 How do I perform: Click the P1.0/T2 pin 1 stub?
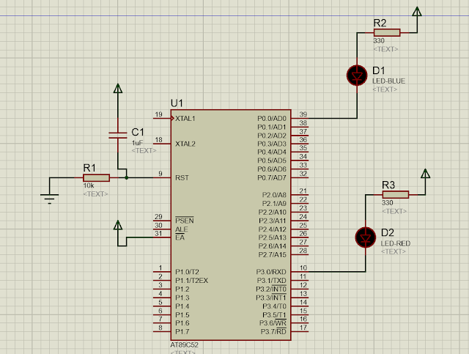pos(162,272)
